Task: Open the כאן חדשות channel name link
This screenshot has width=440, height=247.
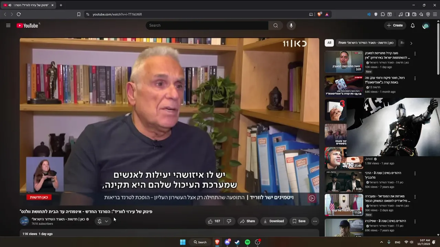Action: coord(58,219)
